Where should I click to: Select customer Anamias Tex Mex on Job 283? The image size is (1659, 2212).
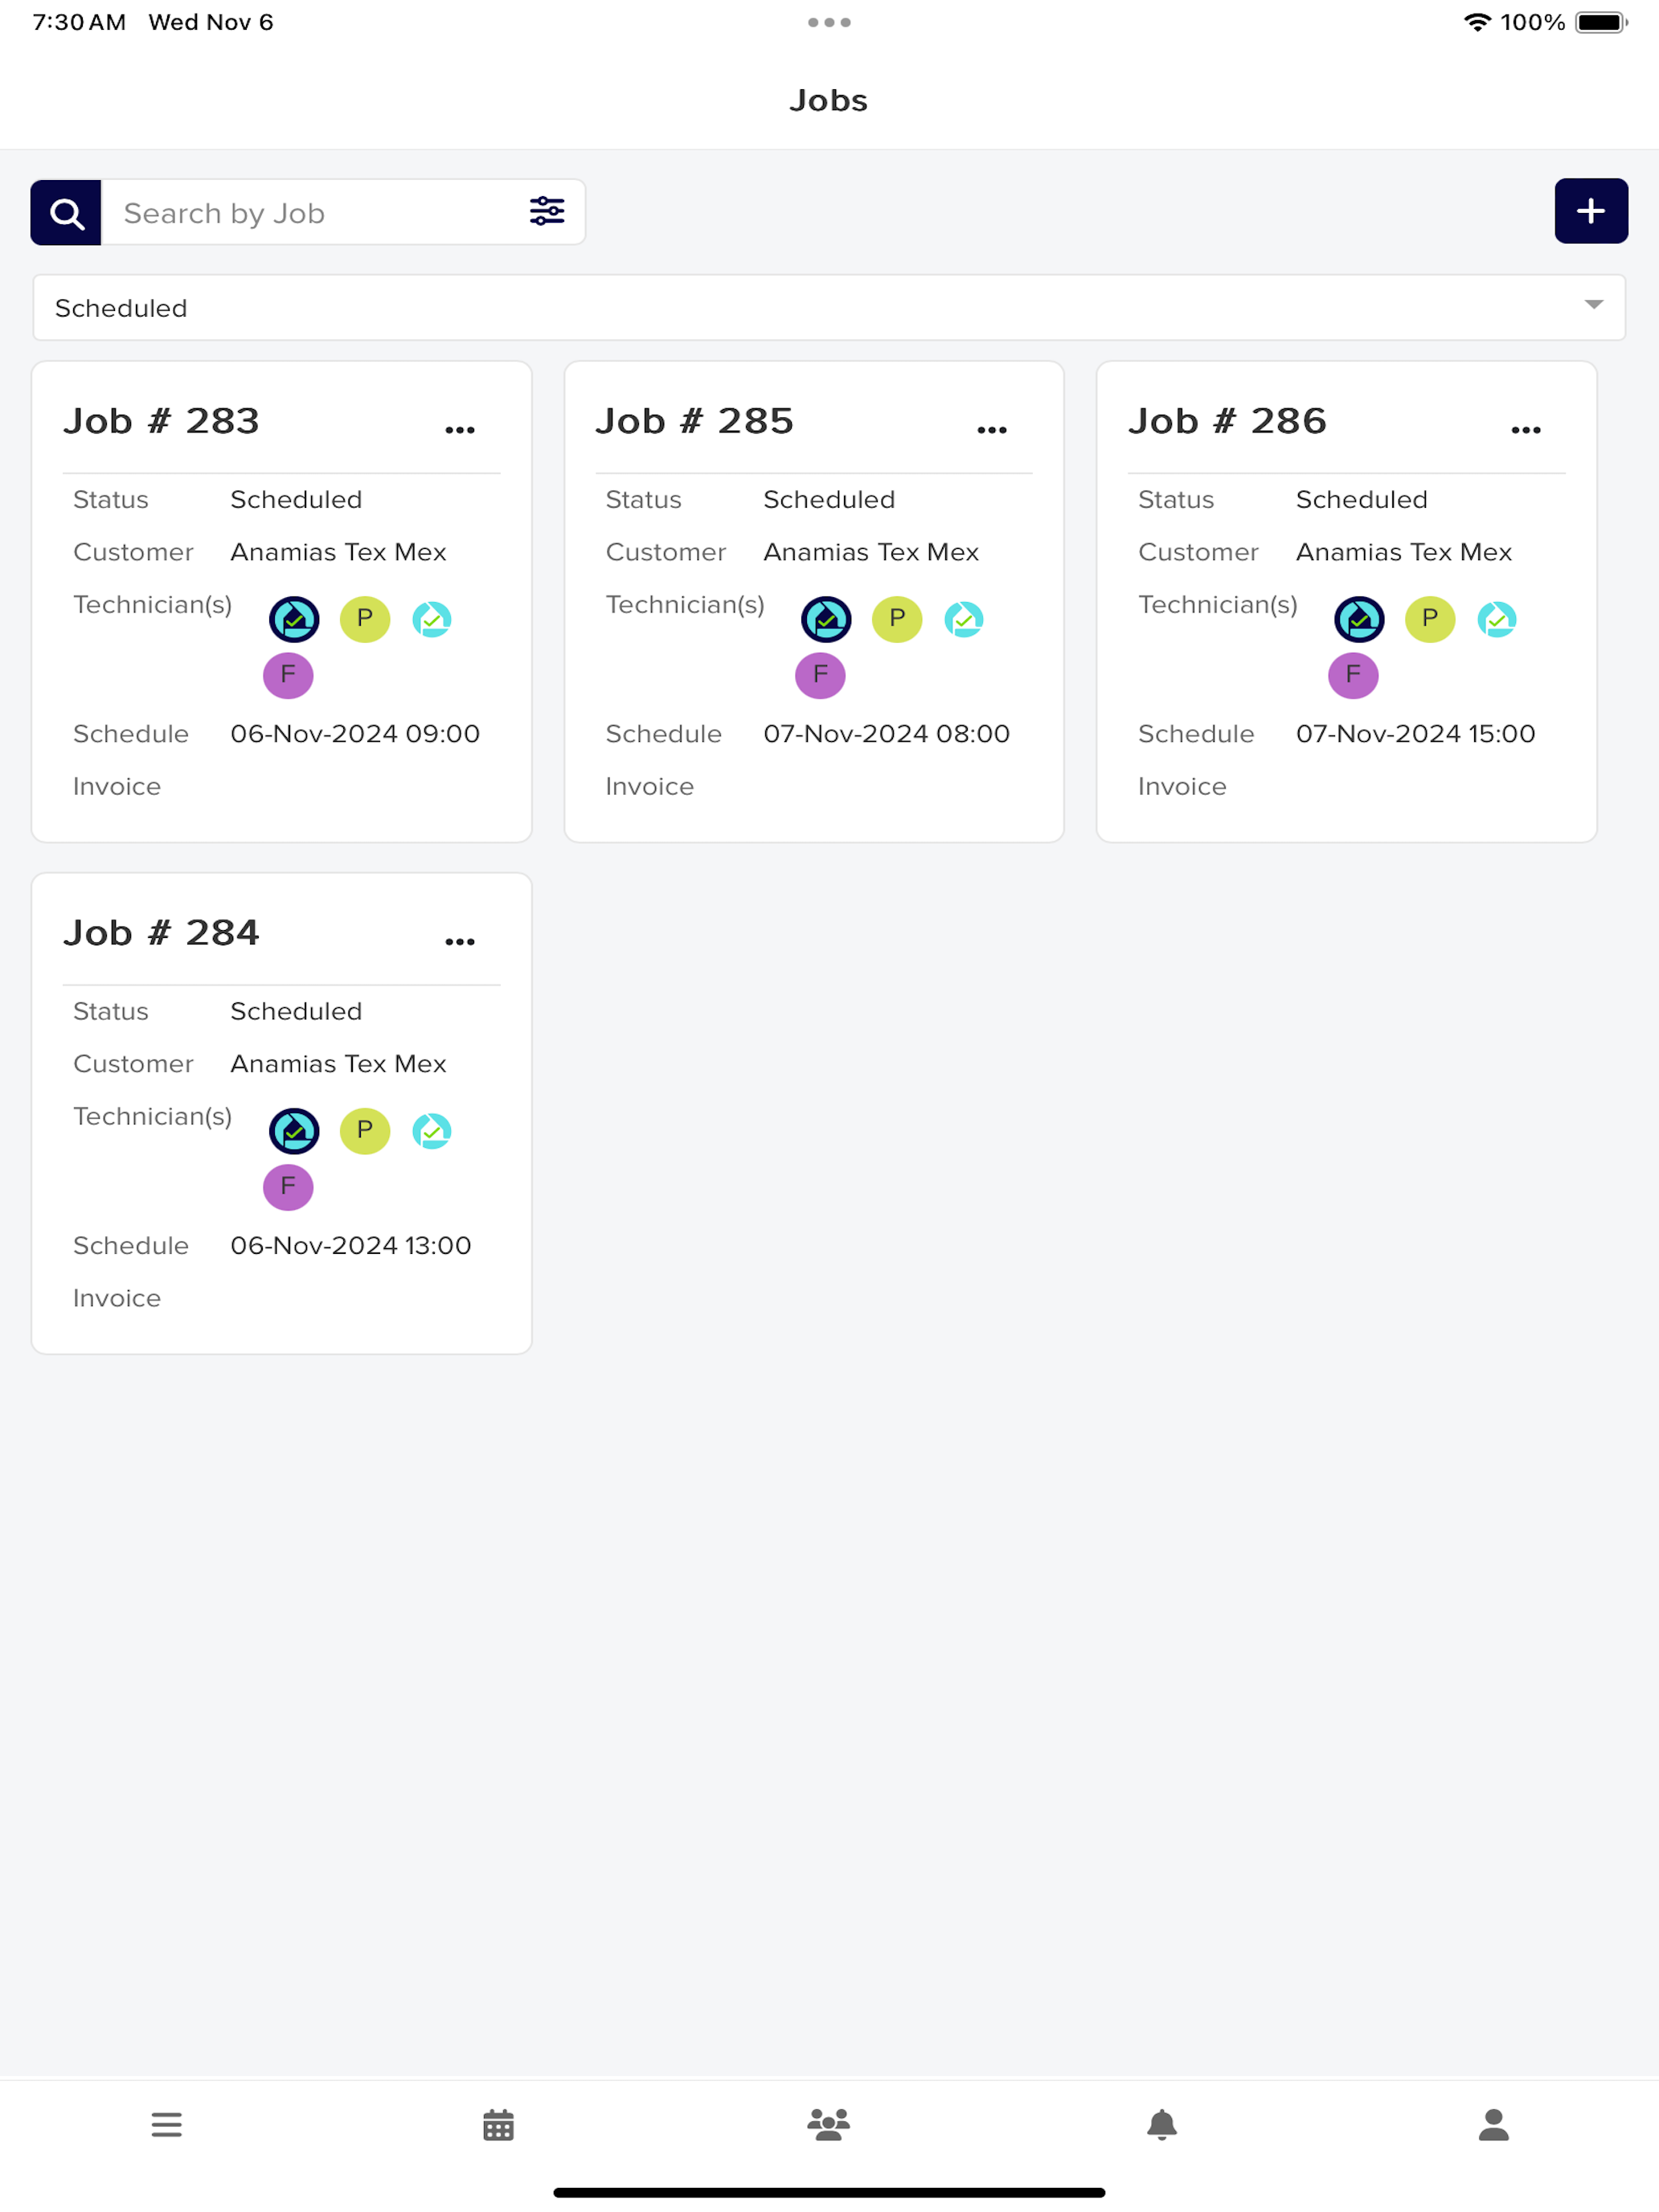[x=338, y=552]
